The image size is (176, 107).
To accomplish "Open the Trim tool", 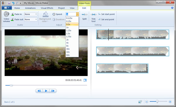I will click(x=94, y=17).
